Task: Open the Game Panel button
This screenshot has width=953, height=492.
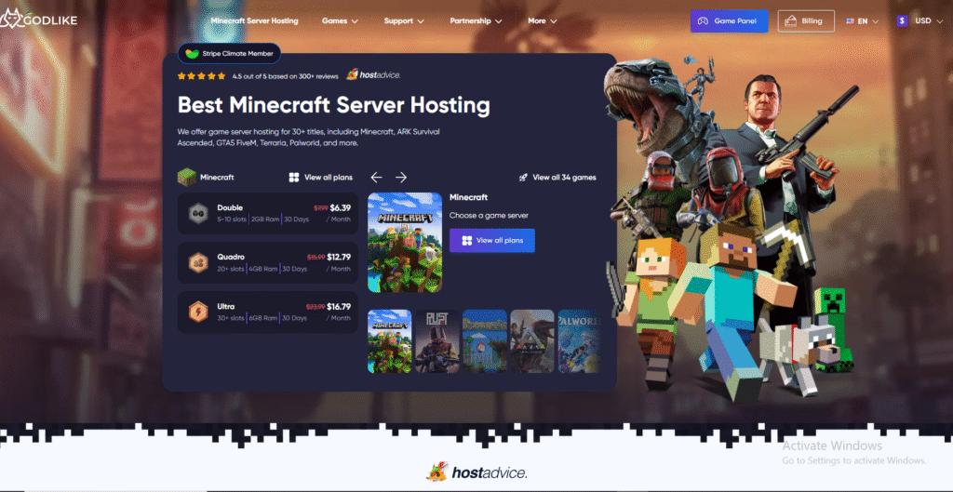Action: pyautogui.click(x=729, y=21)
